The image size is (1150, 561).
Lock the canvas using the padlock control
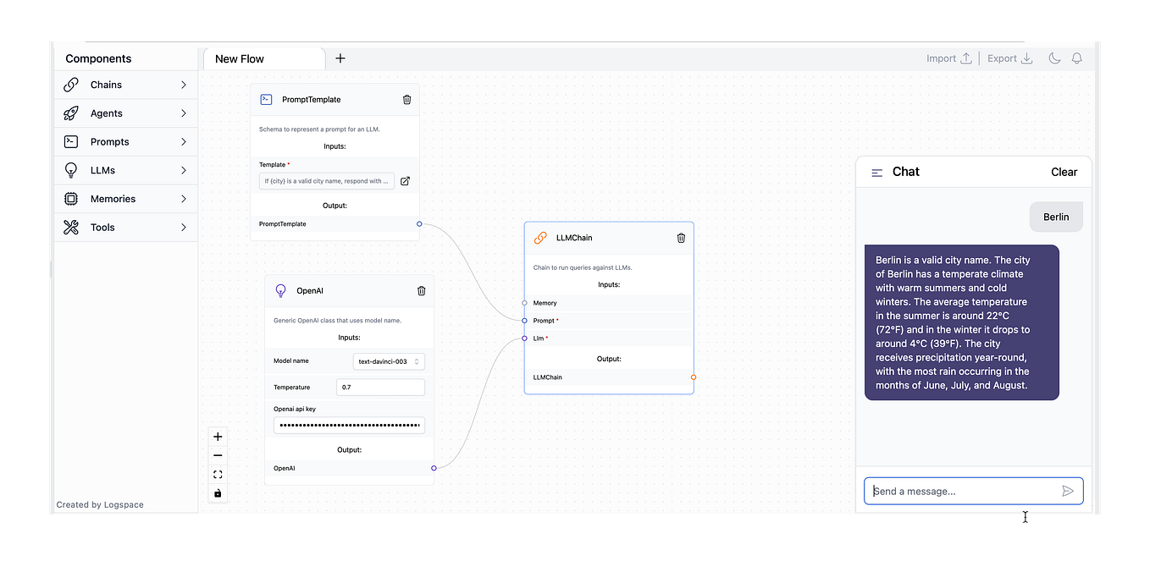pos(218,493)
